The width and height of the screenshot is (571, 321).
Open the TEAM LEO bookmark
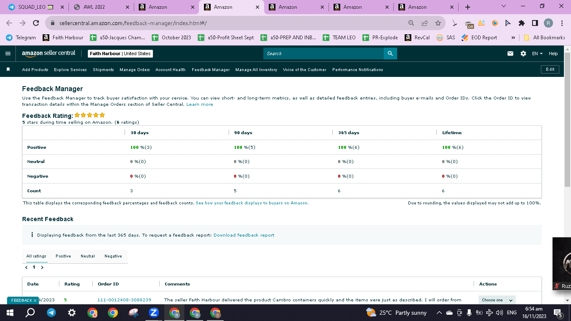point(339,38)
